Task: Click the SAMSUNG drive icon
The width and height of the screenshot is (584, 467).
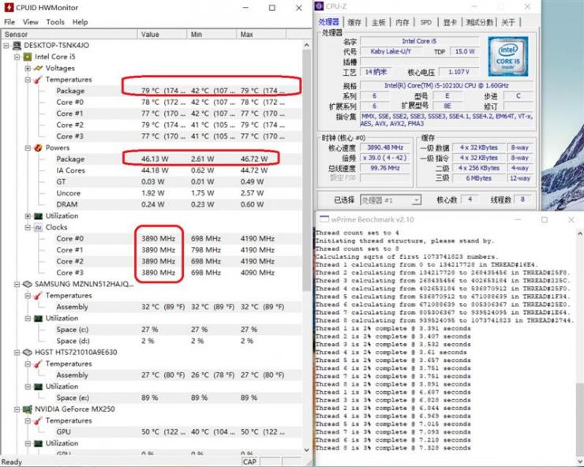Action: tap(27, 284)
